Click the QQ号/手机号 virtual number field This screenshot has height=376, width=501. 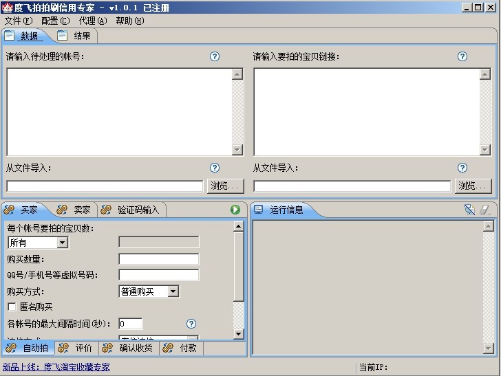tap(159, 275)
